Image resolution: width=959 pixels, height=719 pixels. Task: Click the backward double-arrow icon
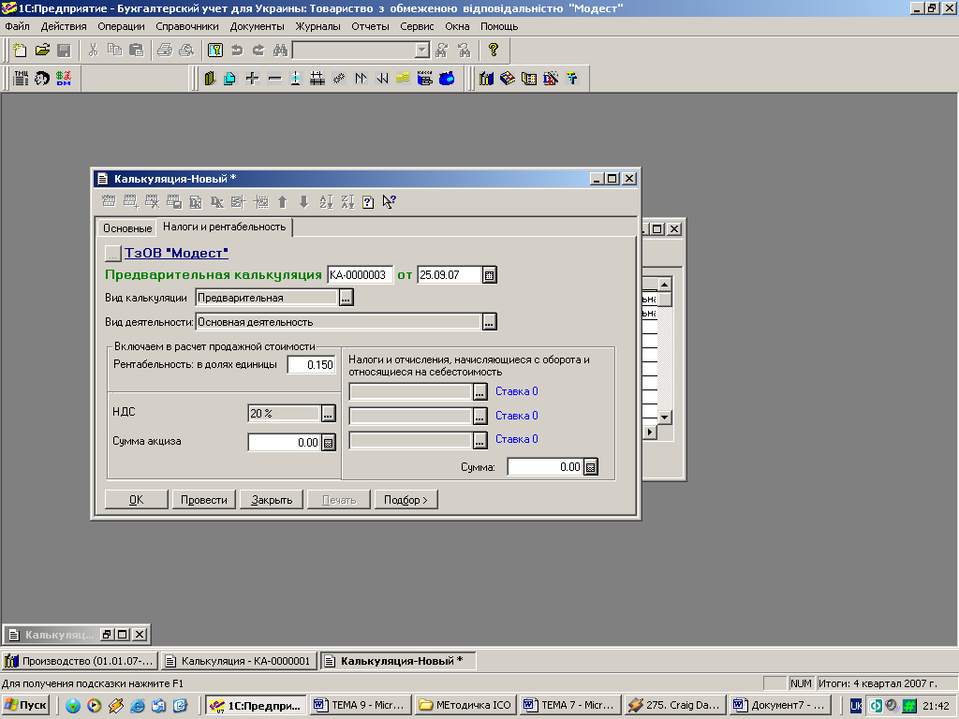382,79
